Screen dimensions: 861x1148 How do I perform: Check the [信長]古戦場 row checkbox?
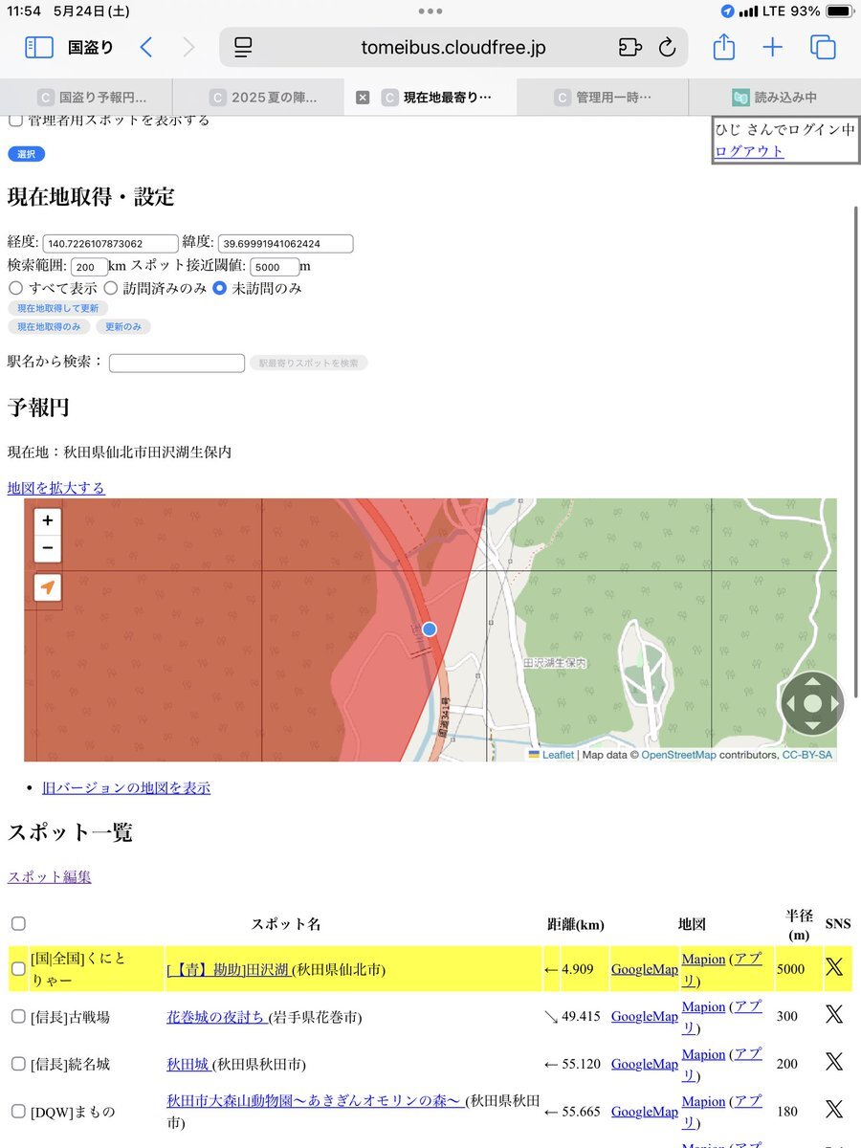pyautogui.click(x=18, y=1016)
